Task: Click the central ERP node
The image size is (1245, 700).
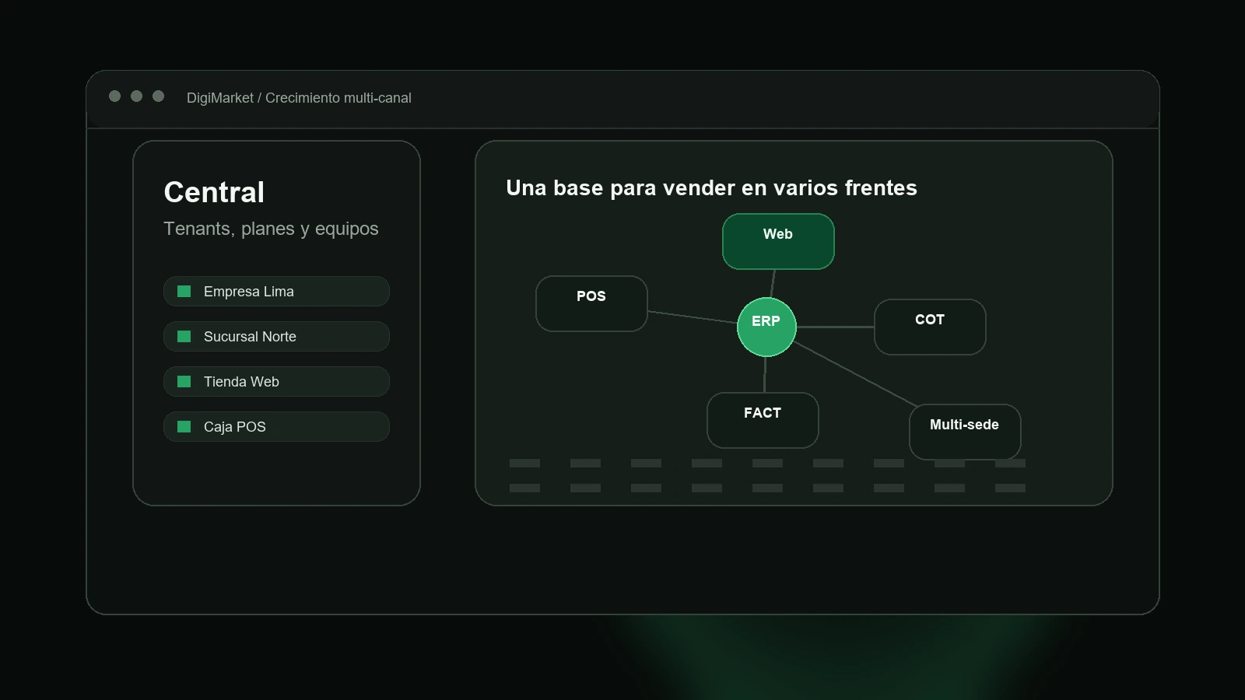Action: [x=766, y=327]
